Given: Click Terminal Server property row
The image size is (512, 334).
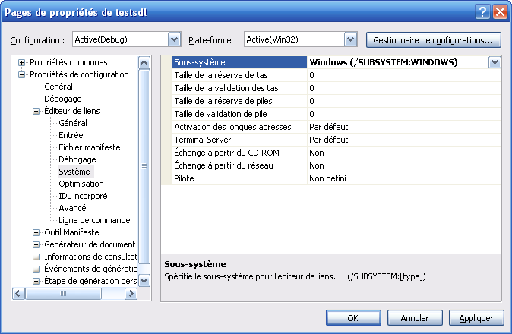Looking at the screenshot, I should [x=337, y=140].
